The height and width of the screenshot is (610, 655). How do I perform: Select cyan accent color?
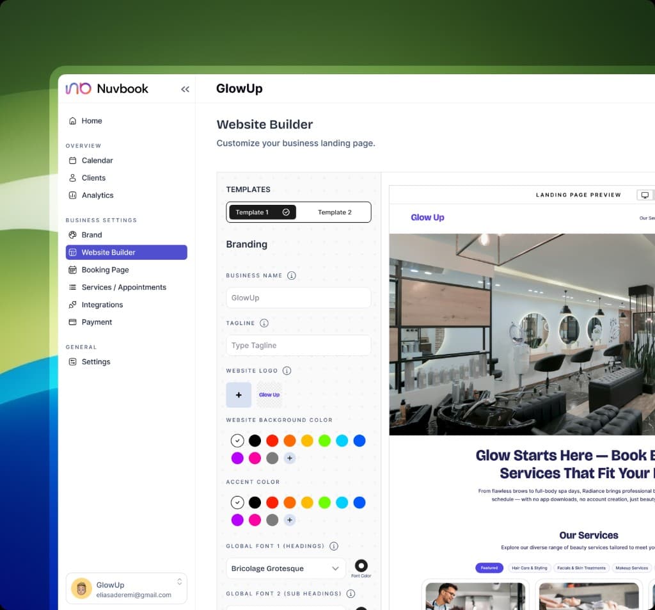point(342,502)
